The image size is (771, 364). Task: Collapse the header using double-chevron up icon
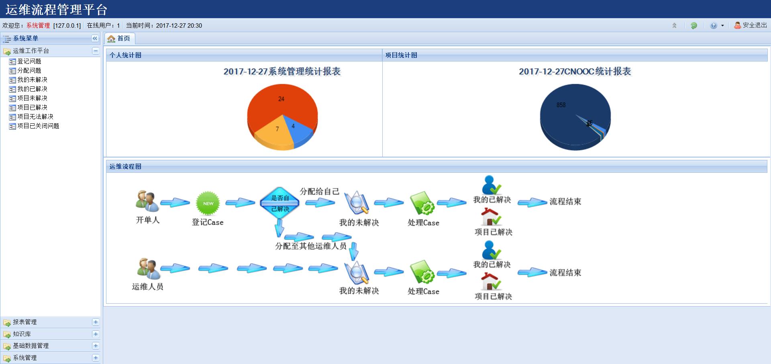coord(674,26)
